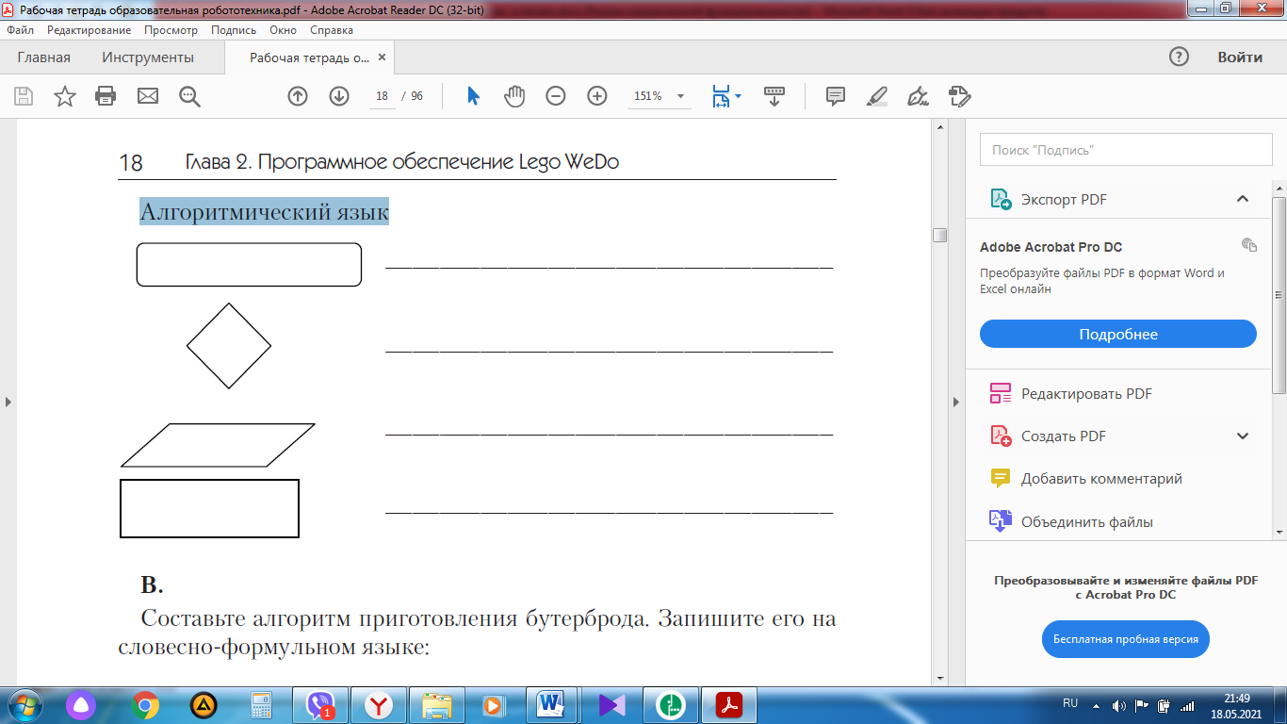Viewport: 1287px width, 724px height.
Task: Click the Print file icon
Action: [106, 96]
